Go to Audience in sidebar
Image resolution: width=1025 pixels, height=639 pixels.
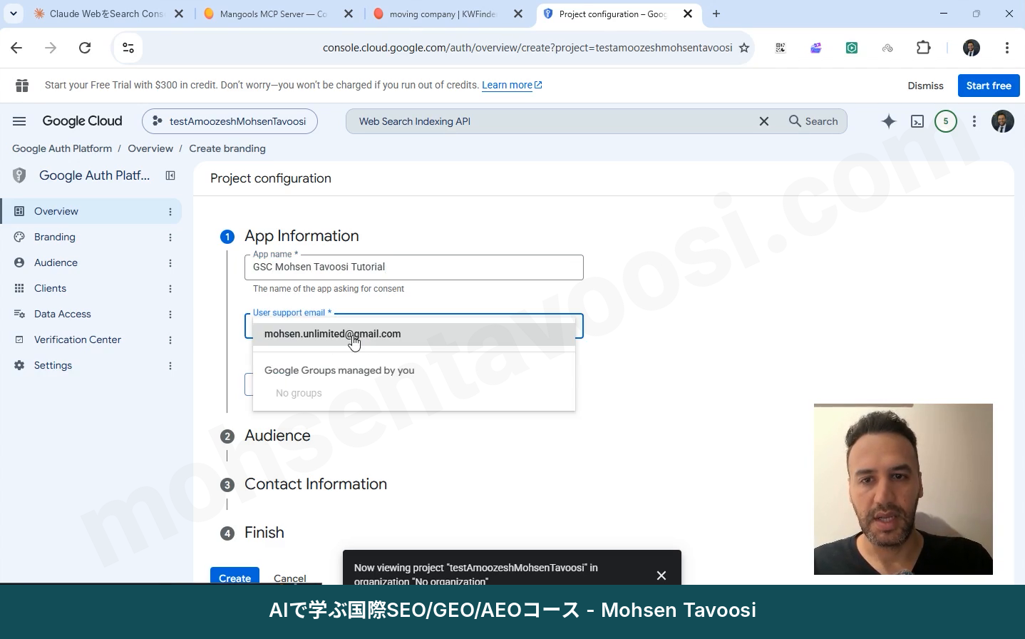click(56, 262)
